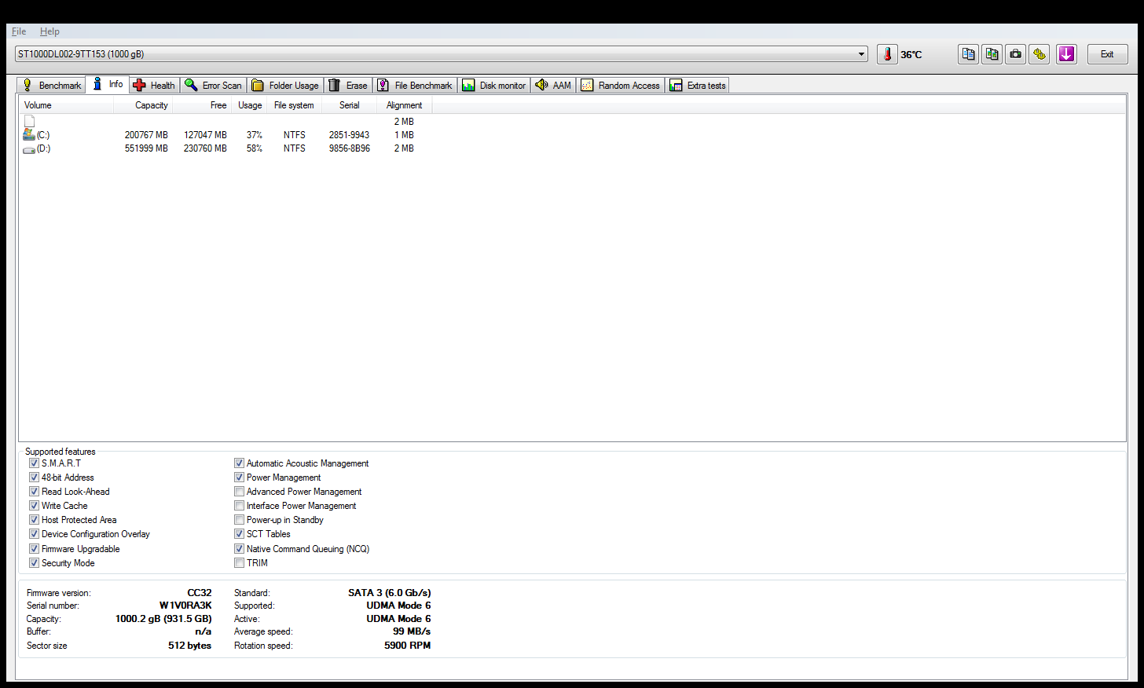Image resolution: width=1144 pixels, height=688 pixels.
Task: Toggle the SCT Tables checkbox
Action: (x=239, y=534)
